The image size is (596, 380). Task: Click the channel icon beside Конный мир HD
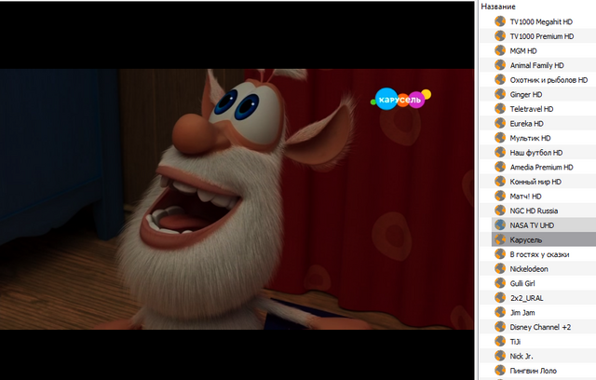pyautogui.click(x=500, y=182)
